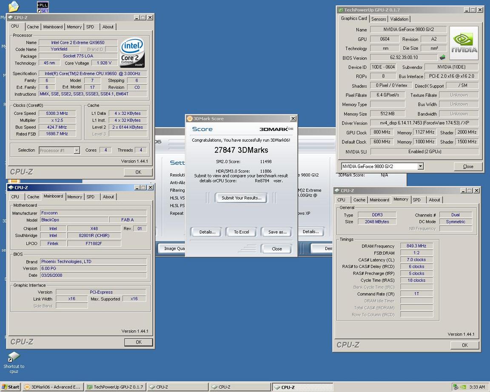Screen dimensions: 490x392
Task: Click Close button in GPU-Z window
Action: click(468, 167)
